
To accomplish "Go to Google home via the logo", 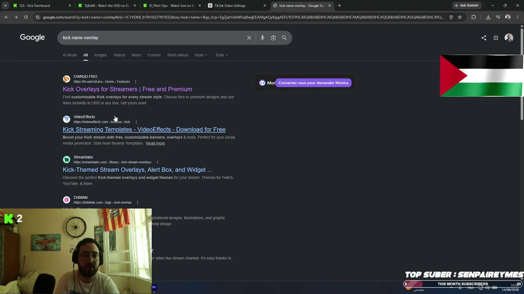I will tap(32, 38).
